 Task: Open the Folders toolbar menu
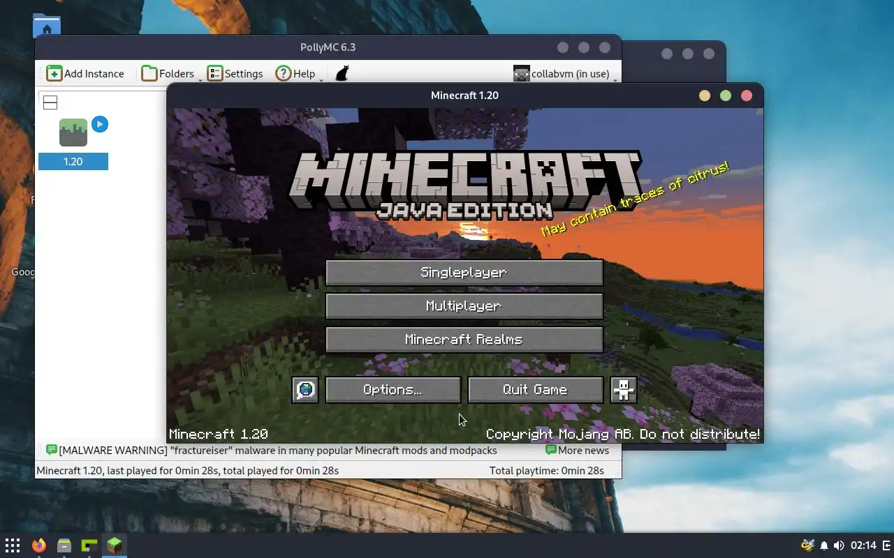tap(168, 73)
